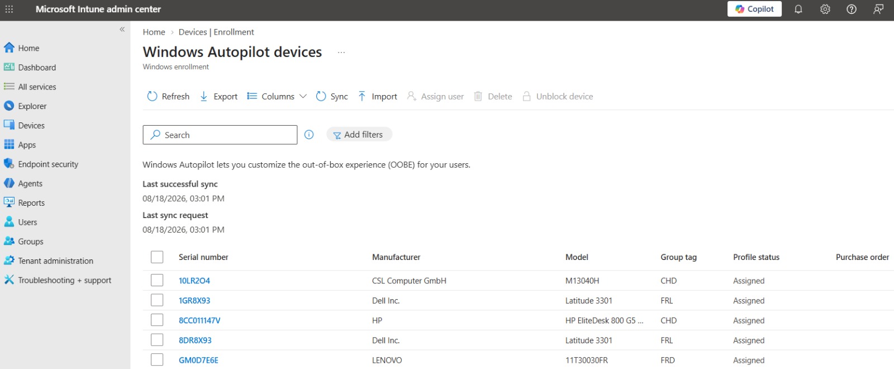This screenshot has height=369, width=894.
Task: Sort by Group tag column header
Action: (678, 257)
